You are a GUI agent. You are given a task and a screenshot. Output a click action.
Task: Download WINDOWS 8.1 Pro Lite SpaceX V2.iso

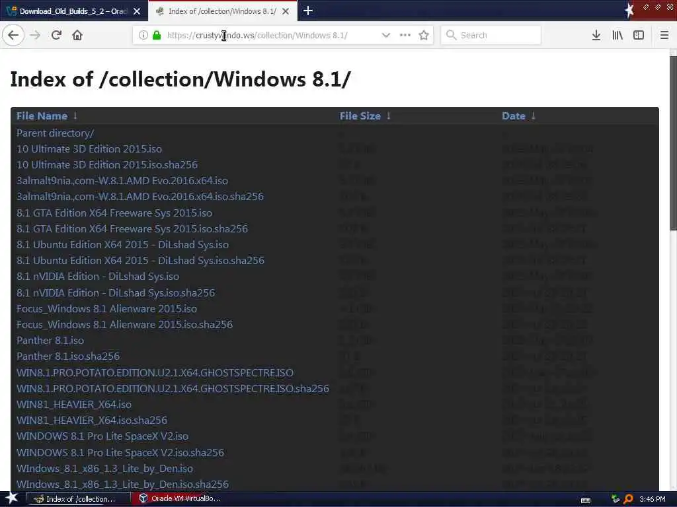[x=102, y=436]
